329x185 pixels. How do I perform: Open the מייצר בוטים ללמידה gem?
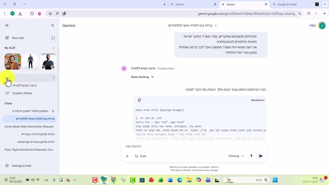click(24, 86)
